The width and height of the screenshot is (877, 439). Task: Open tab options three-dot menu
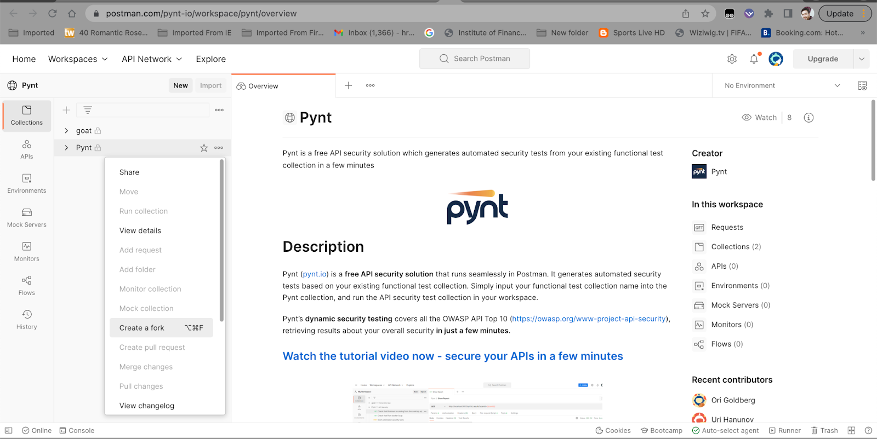[x=371, y=85]
